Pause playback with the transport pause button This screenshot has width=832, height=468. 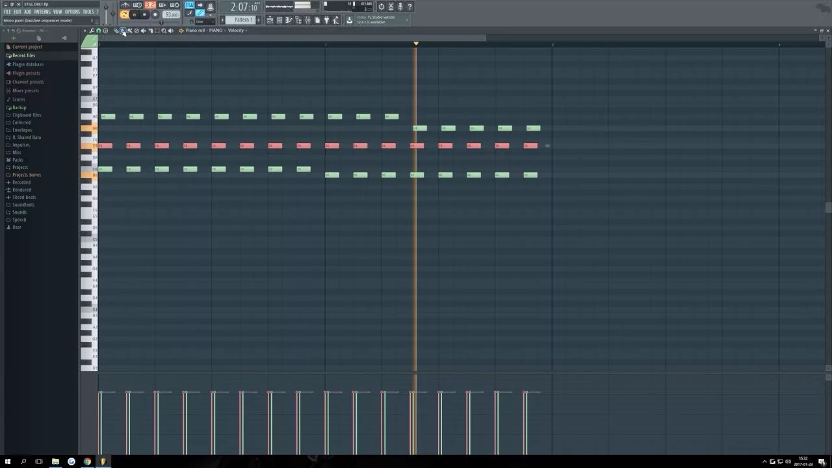[135, 14]
